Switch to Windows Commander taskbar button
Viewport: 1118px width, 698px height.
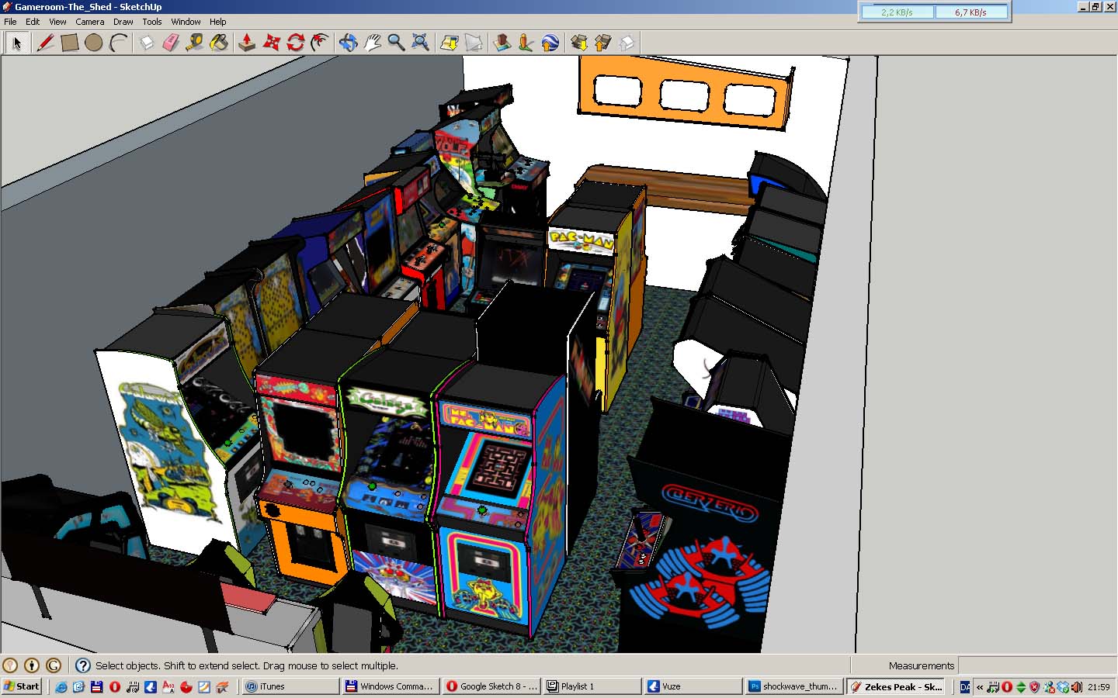coord(391,686)
